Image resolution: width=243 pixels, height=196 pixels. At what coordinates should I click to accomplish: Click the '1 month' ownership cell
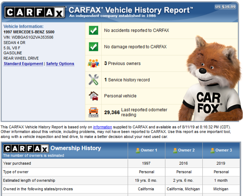pyautogui.click(x=221, y=180)
